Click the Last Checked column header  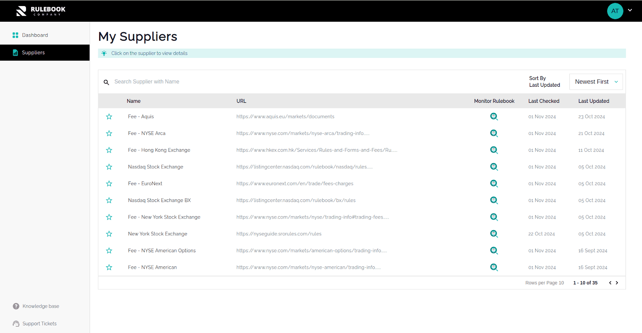click(544, 101)
